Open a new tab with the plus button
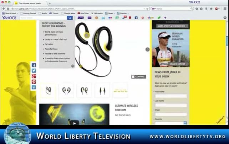The height and width of the screenshot is (144, 229). tap(50, 3)
